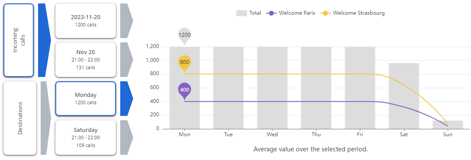Click the grey arrow next to 2023-11-20 card
This screenshot has width=471, height=160.
pos(126,21)
